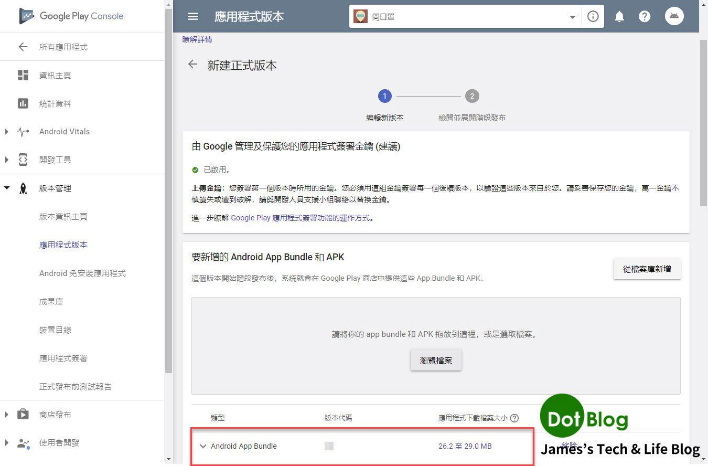This screenshot has width=708, height=466.
Task: Expand the 使用者開發 menu
Action: point(6,443)
